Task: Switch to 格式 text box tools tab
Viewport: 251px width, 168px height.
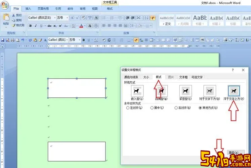Action: pyautogui.click(x=110, y=9)
